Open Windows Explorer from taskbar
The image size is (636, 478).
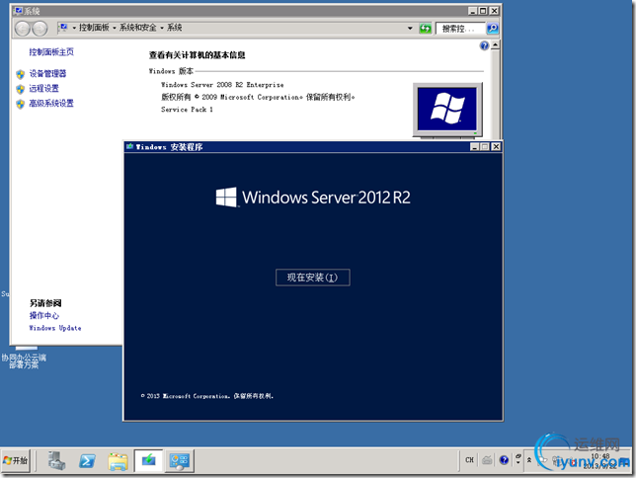click(x=119, y=461)
